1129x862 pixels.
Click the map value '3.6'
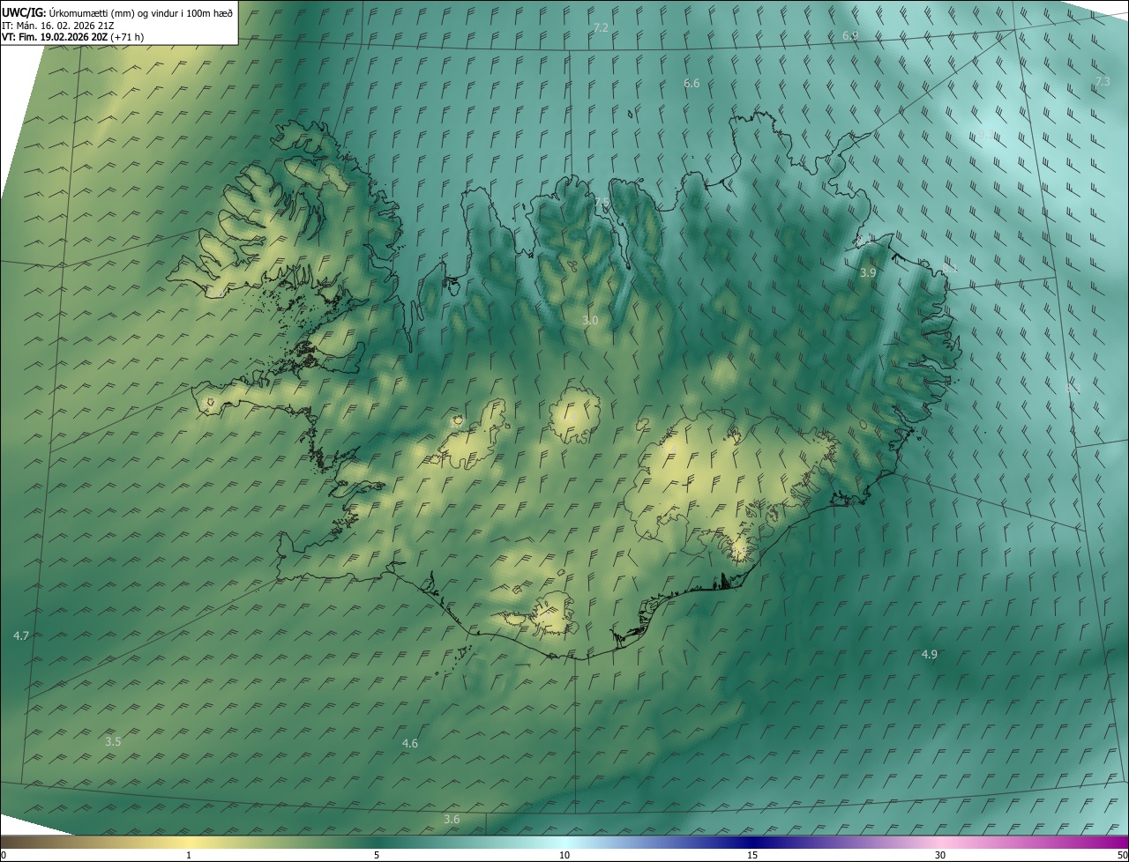click(x=452, y=820)
